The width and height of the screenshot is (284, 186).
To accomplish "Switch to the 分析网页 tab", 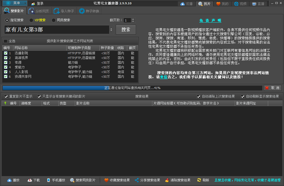I will [39, 11].
